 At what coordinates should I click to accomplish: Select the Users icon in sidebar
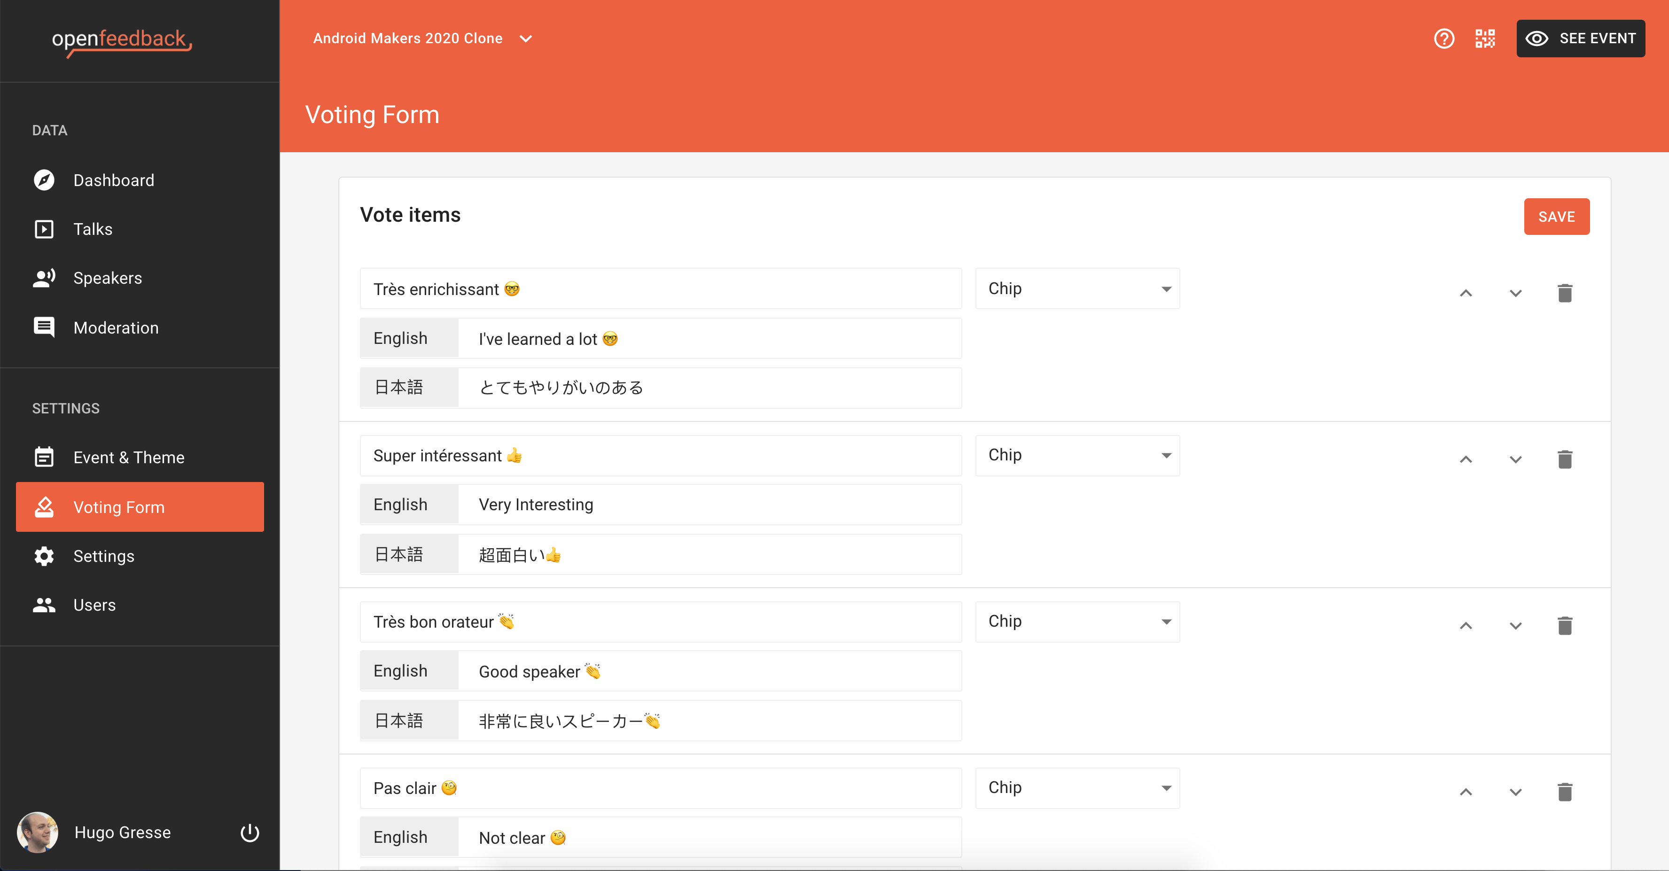[43, 605]
